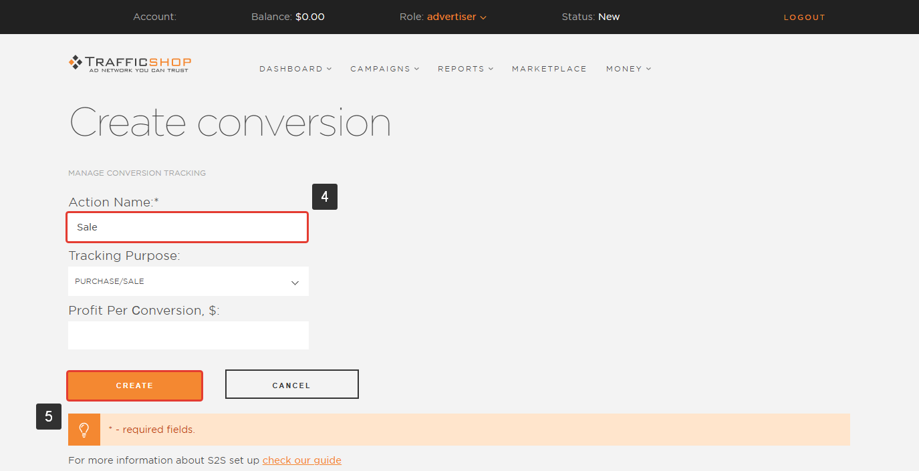The height and width of the screenshot is (471, 919).
Task: Click the Create conversion heading
Action: [x=230, y=122]
